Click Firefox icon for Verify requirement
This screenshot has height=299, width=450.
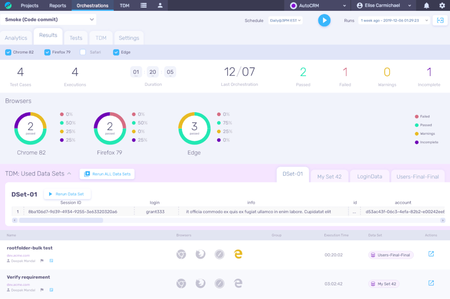coord(200,284)
